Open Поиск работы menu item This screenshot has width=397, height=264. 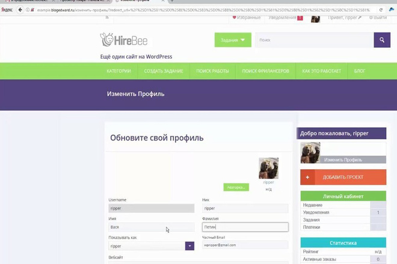[x=212, y=71]
